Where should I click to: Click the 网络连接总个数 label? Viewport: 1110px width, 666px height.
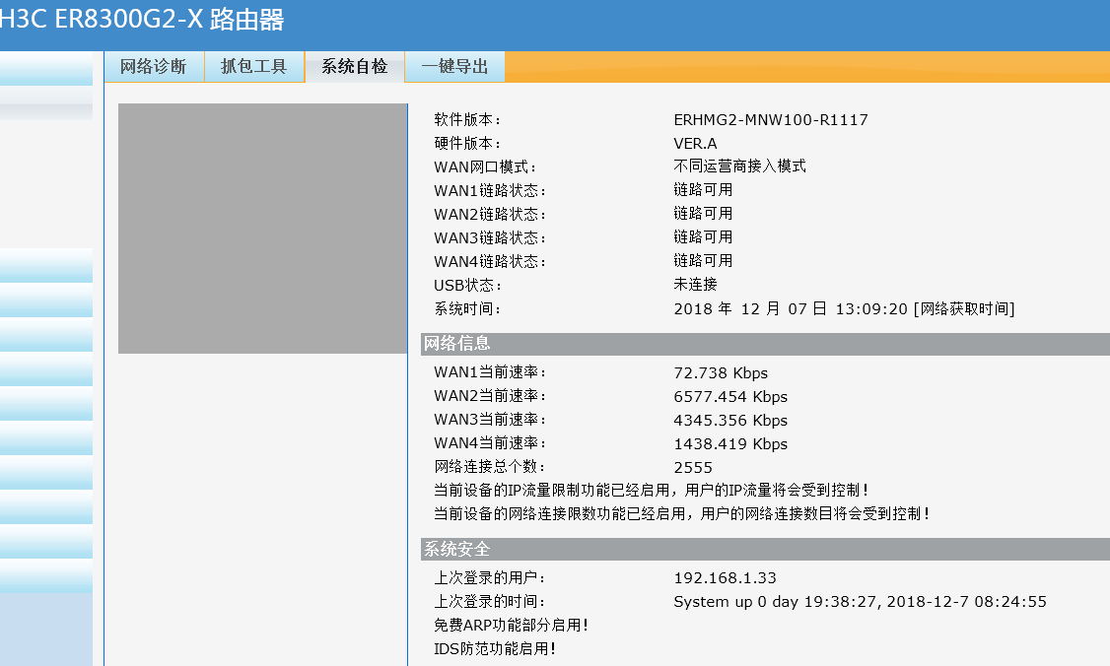tap(490, 467)
